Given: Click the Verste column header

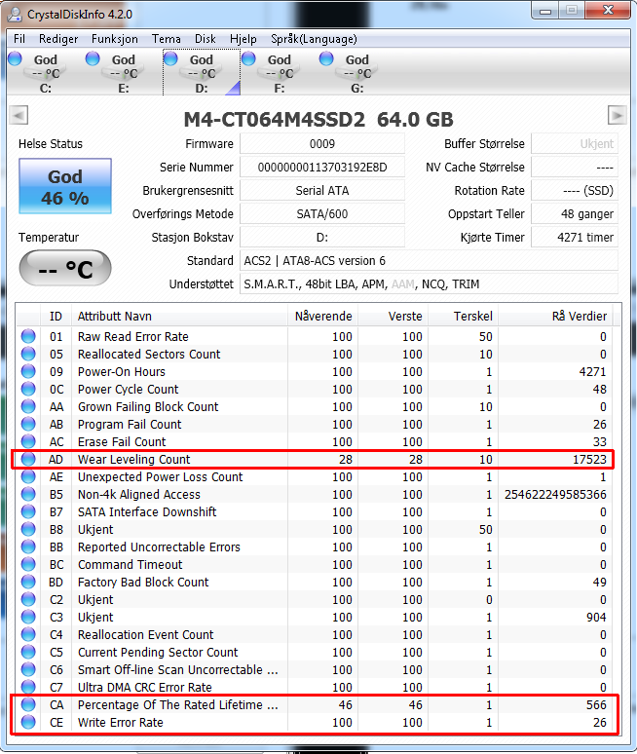Looking at the screenshot, I should pos(393,316).
